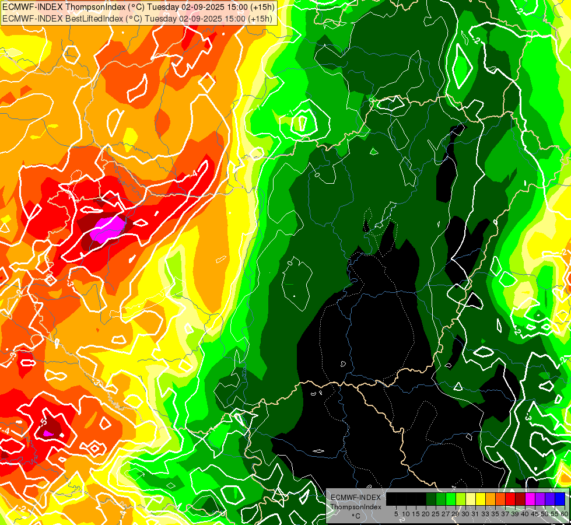The width and height of the screenshot is (571, 525).
Task: Pick the orange 33-35 legend swatch
Action: (x=491, y=499)
